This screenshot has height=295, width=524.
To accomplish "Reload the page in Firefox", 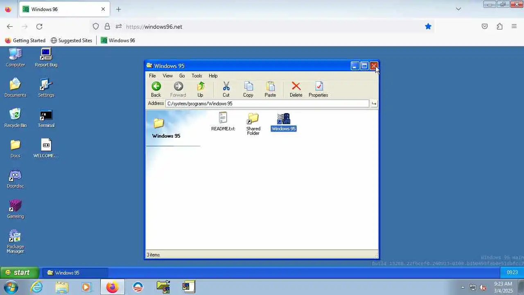I will click(39, 26).
